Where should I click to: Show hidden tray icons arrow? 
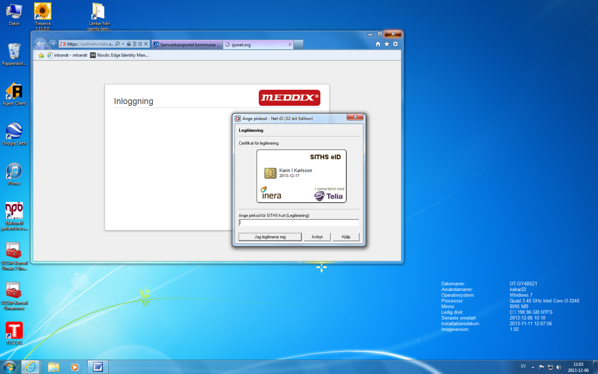pyautogui.click(x=533, y=367)
